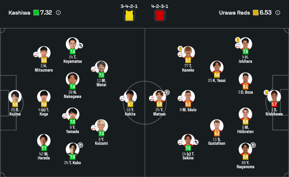The width and height of the screenshot is (289, 177).
Task: Click the info icon beside Urawa Reds' 6.53 rating
Action: point(278,13)
